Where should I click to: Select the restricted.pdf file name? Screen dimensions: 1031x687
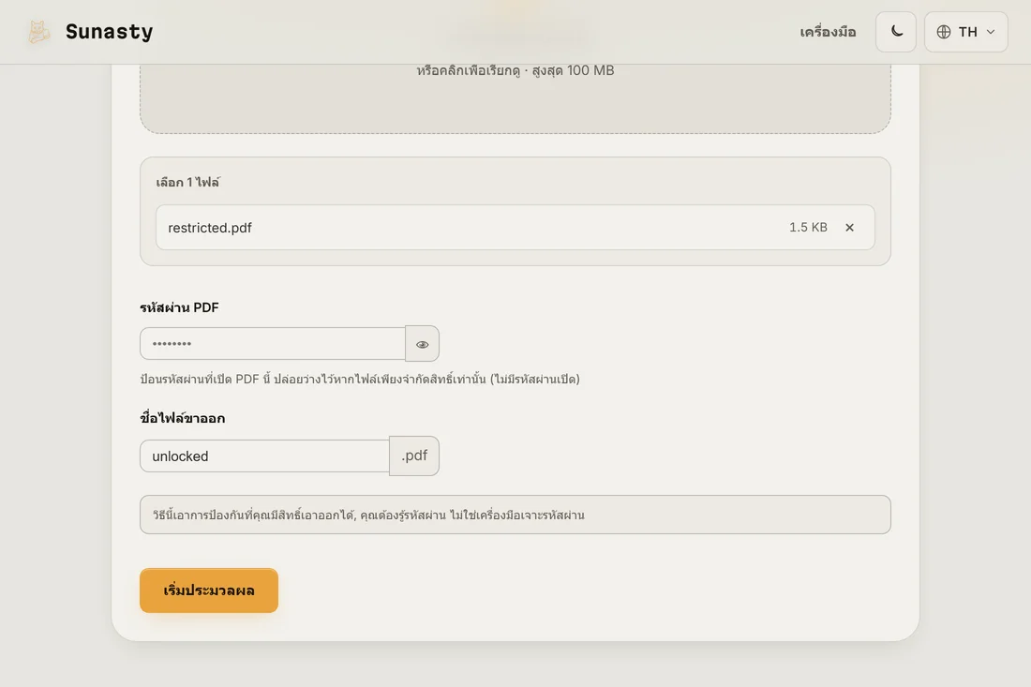[210, 228]
